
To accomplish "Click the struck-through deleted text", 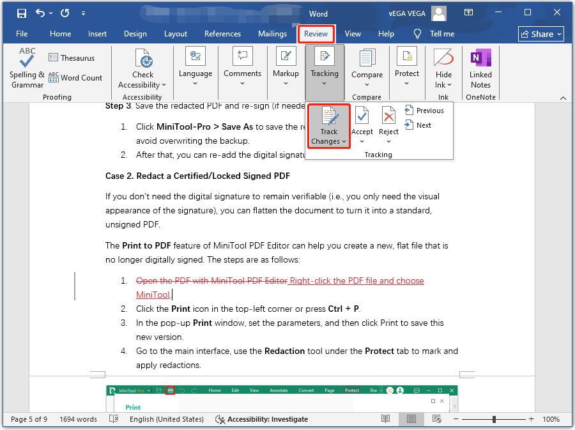I will [x=211, y=280].
